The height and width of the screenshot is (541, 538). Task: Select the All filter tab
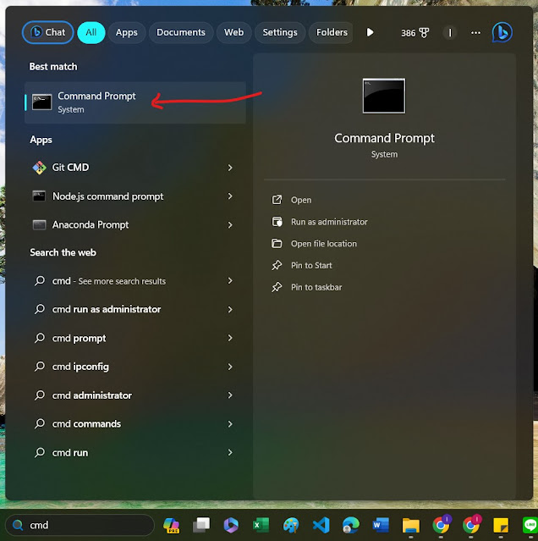[x=91, y=32]
